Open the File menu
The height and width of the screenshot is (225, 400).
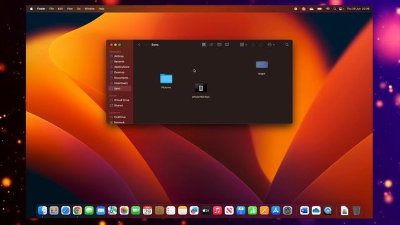point(51,9)
